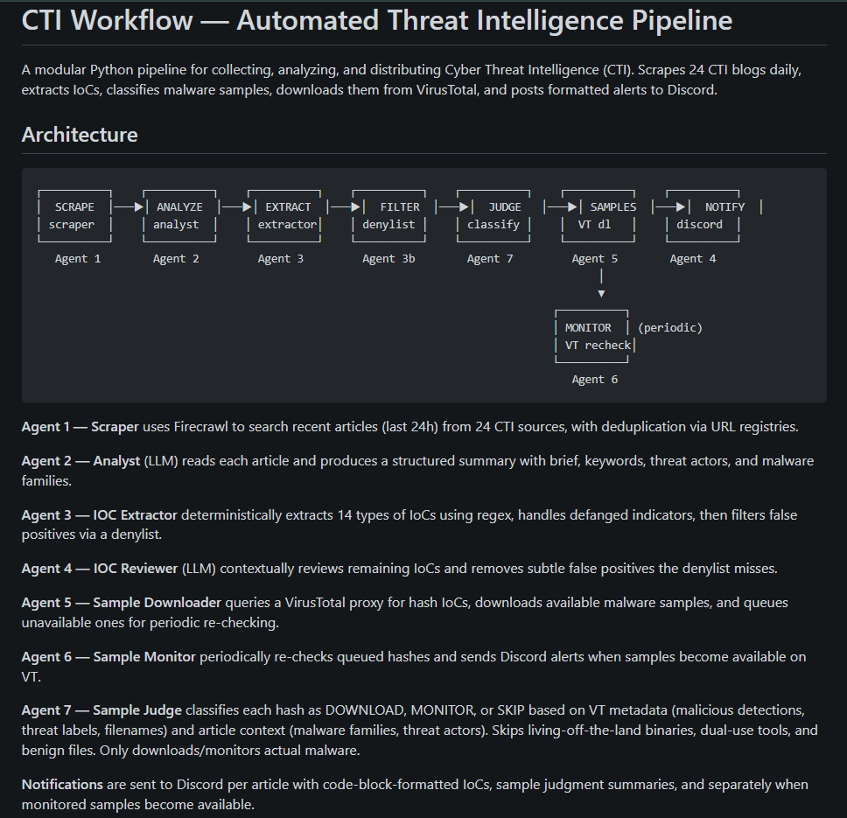847x818 pixels.
Task: Click the MONITOR VT recheck box
Action: [x=593, y=336]
